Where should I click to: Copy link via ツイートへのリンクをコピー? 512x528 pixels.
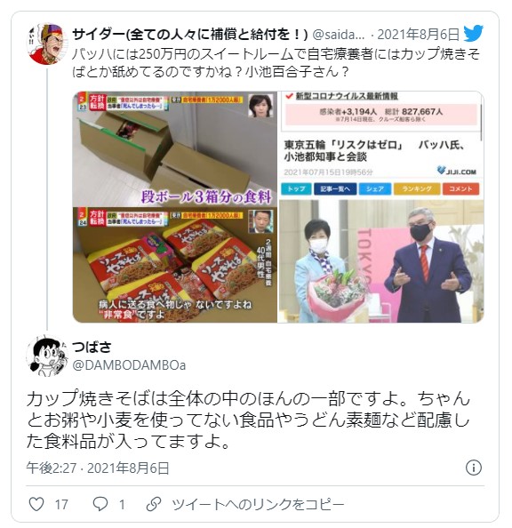click(x=258, y=504)
